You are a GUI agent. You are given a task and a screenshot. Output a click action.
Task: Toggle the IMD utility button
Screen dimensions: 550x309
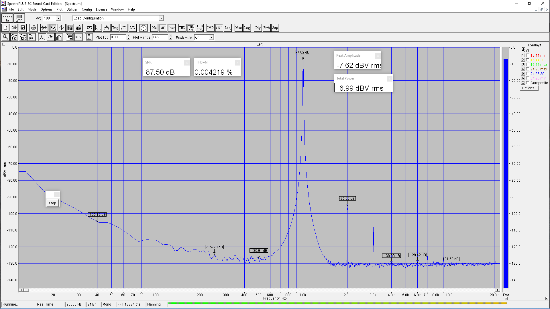coord(210,28)
